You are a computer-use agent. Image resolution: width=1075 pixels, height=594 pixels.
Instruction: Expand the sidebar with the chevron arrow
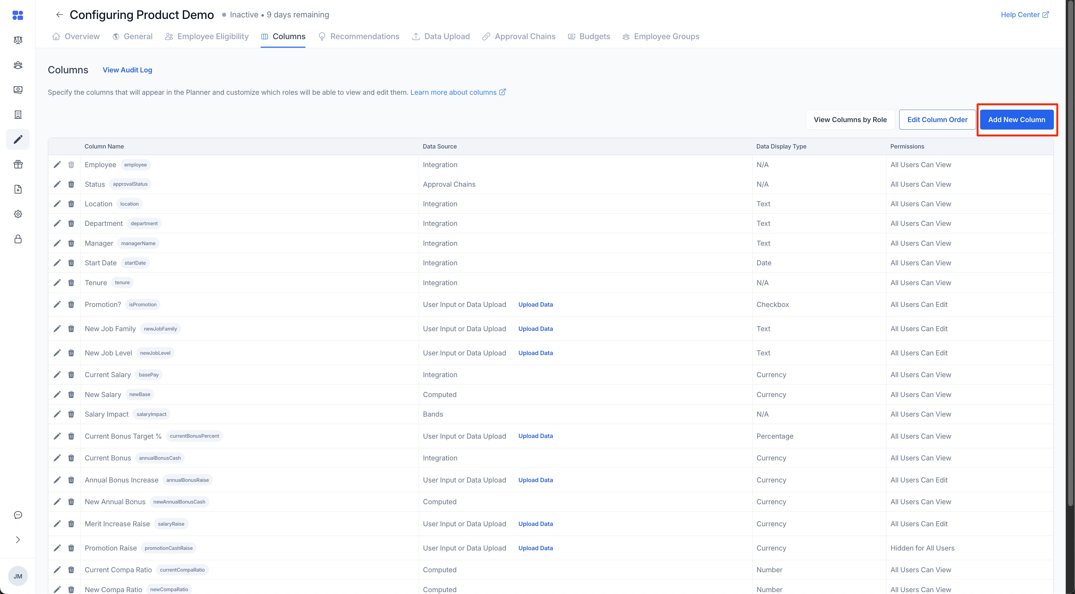coord(17,539)
